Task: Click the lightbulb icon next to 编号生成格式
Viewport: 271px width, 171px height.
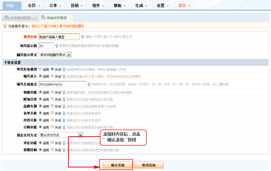Action: point(89,84)
